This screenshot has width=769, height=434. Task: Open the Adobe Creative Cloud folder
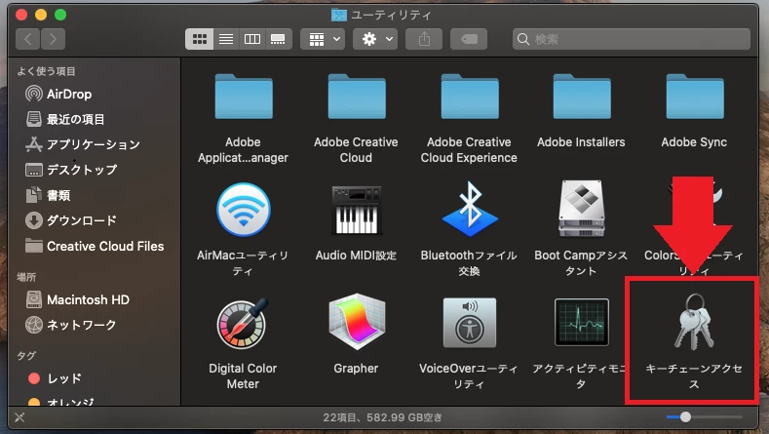tap(357, 97)
